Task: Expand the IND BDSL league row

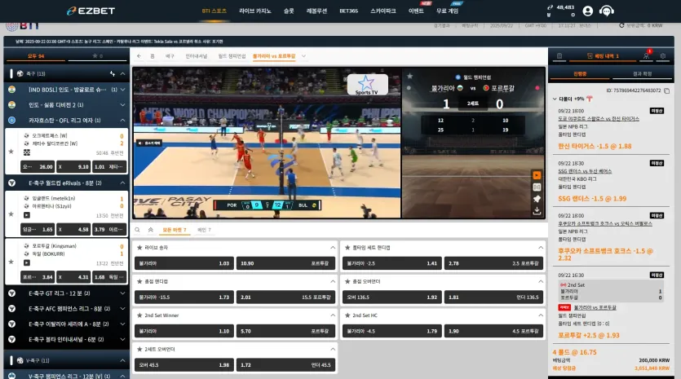Action: point(123,90)
